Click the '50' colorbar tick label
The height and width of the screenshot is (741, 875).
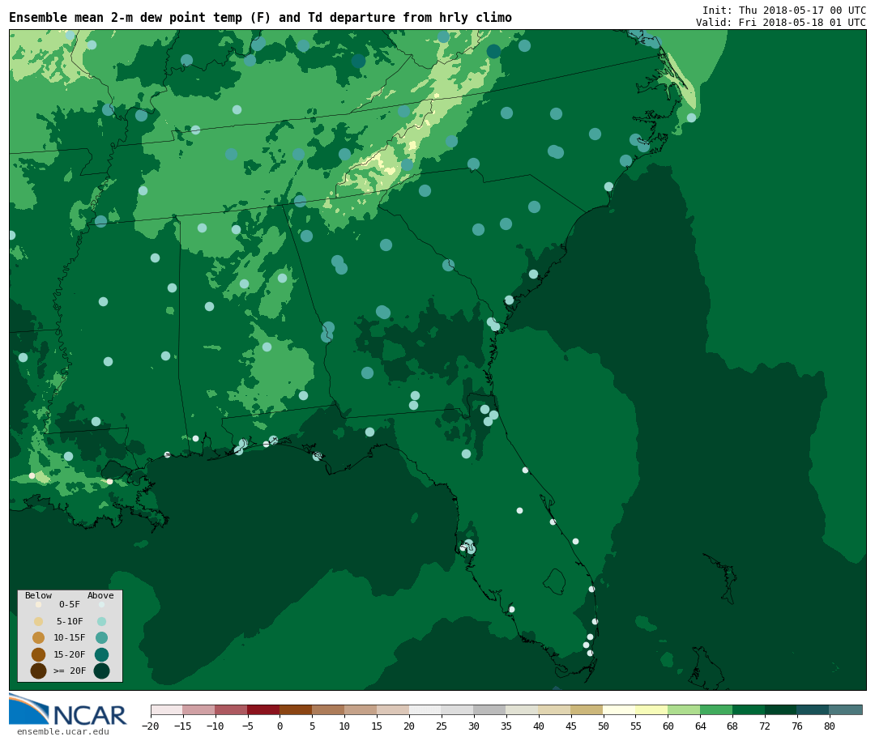(x=604, y=726)
